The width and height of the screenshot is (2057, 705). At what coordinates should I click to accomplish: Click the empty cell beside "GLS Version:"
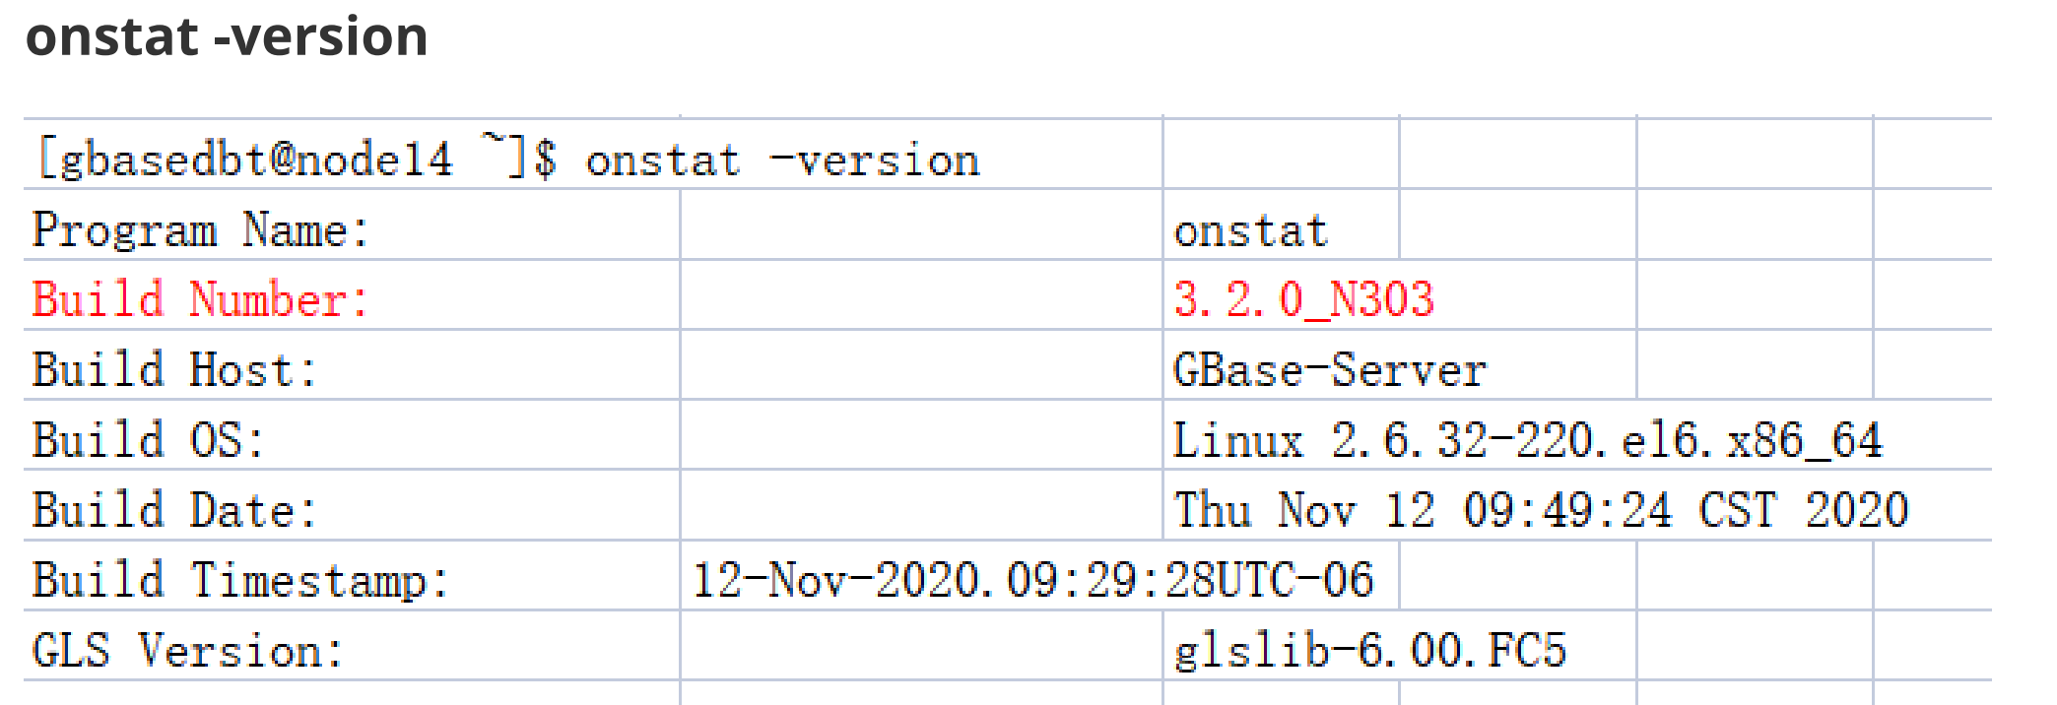(x=921, y=650)
